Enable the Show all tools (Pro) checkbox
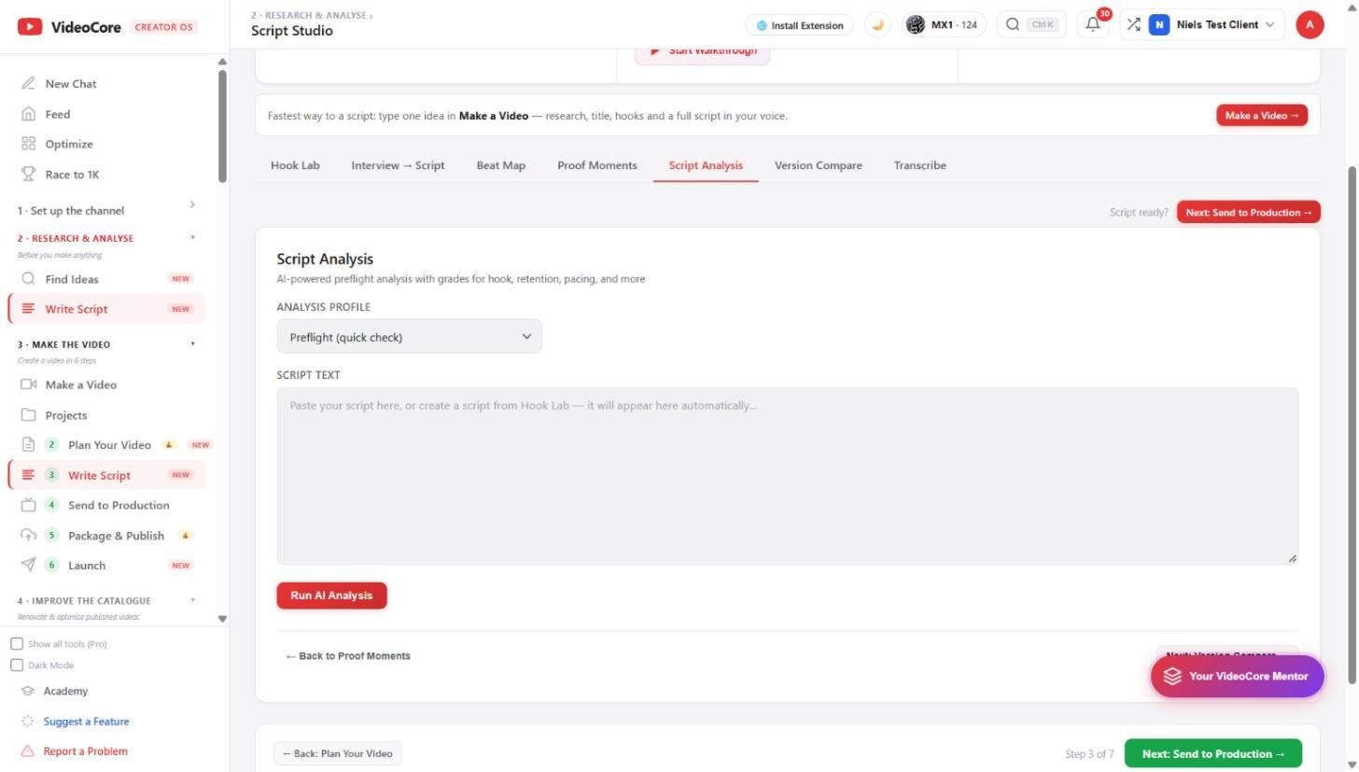 [x=17, y=644]
